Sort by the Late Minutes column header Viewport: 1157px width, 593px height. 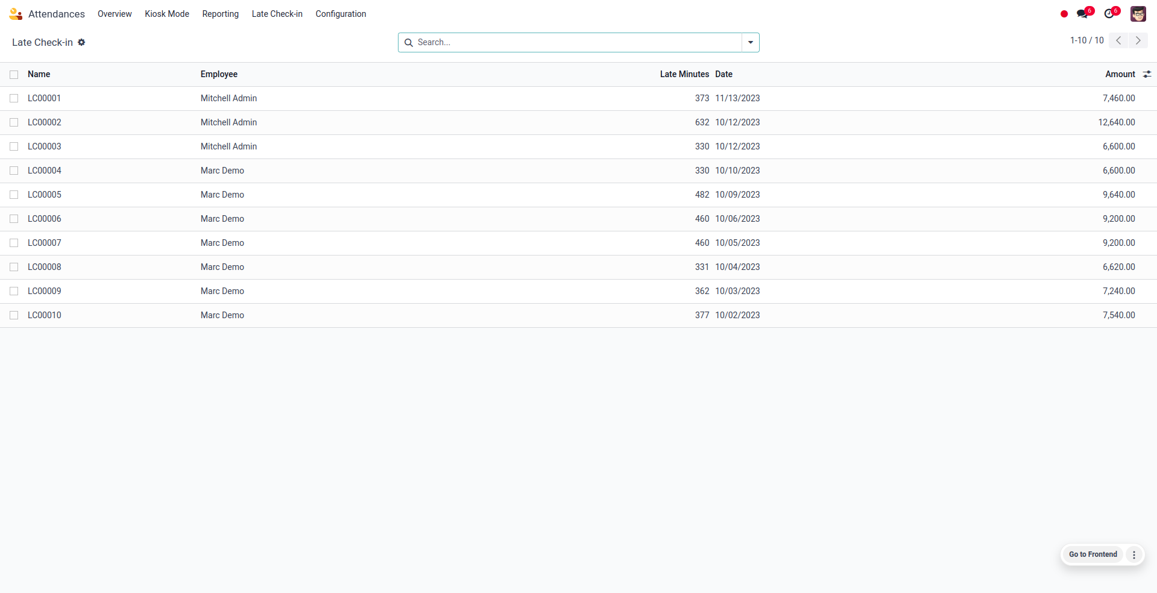(684, 74)
